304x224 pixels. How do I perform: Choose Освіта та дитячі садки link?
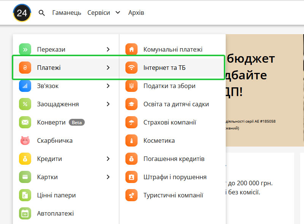click(x=176, y=104)
